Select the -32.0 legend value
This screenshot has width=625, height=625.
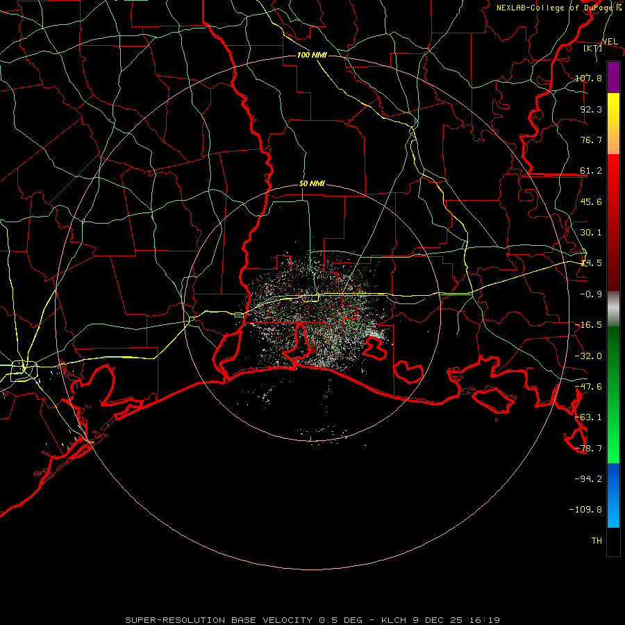coord(588,356)
